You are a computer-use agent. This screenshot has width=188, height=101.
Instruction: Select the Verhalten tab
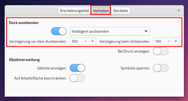(x=101, y=11)
